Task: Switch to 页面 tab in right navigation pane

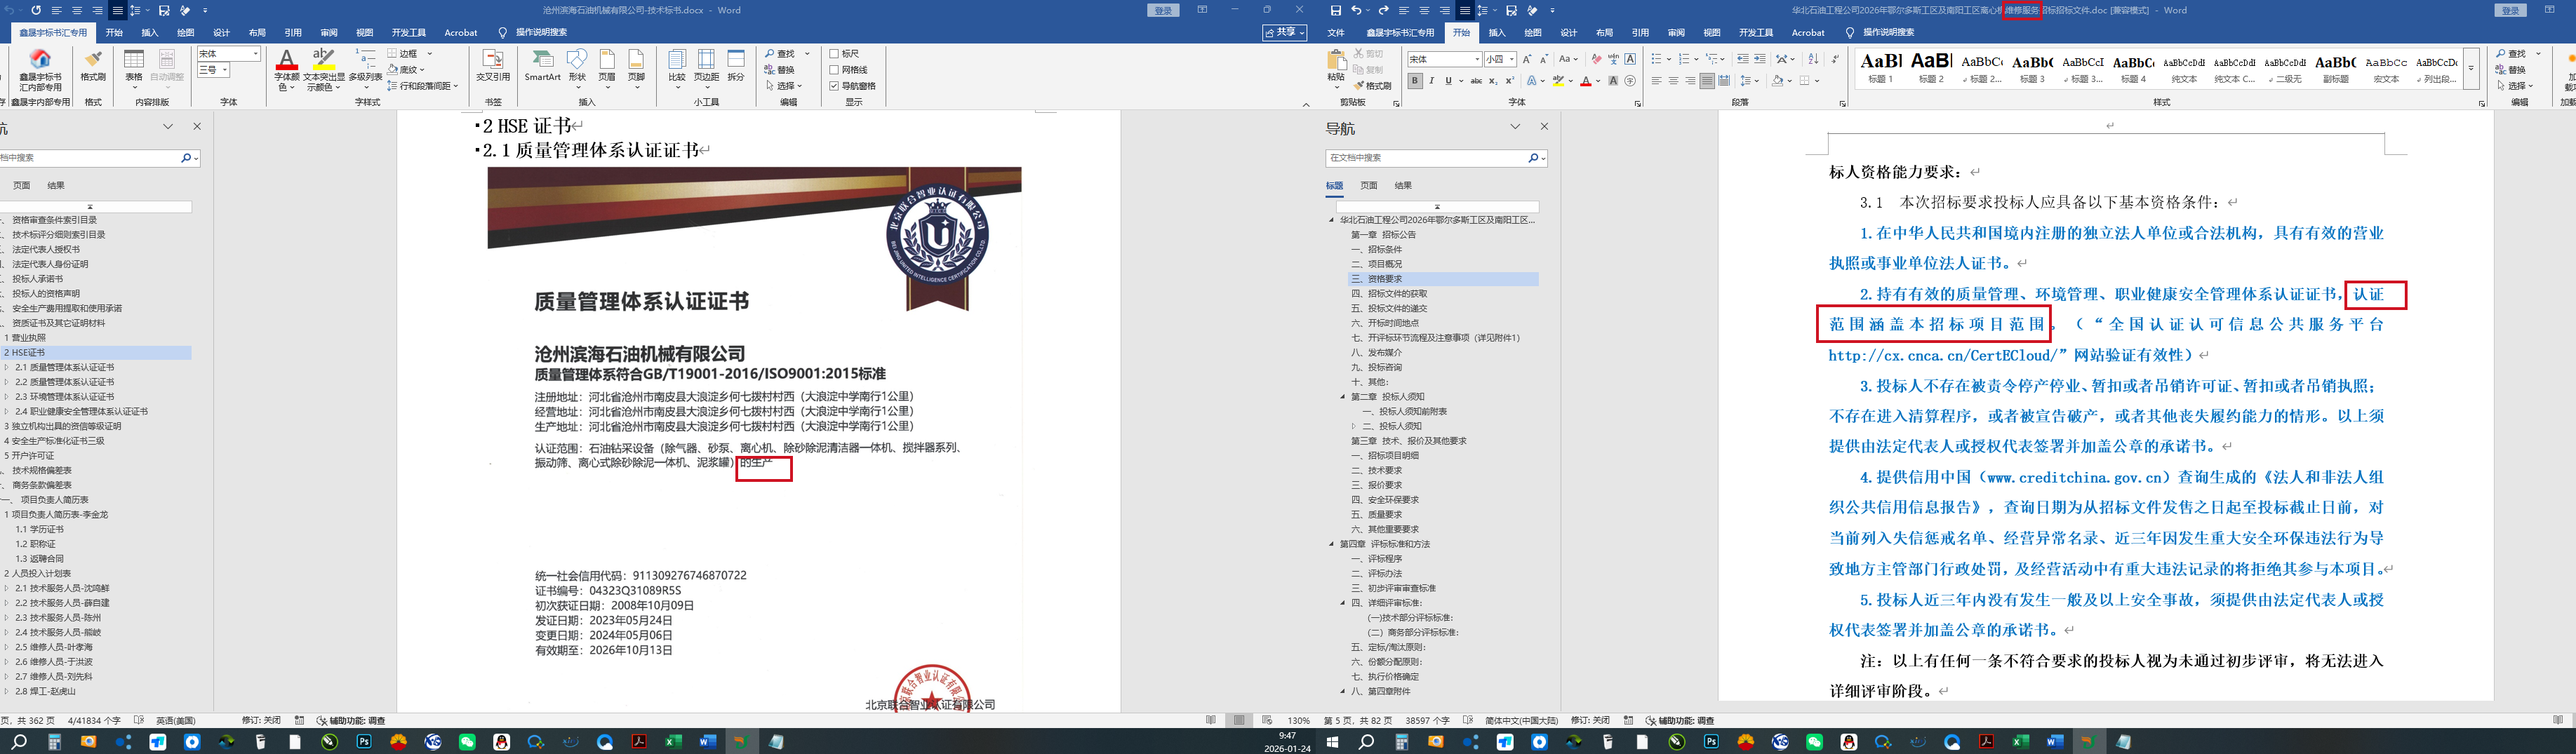Action: pyautogui.click(x=1369, y=185)
